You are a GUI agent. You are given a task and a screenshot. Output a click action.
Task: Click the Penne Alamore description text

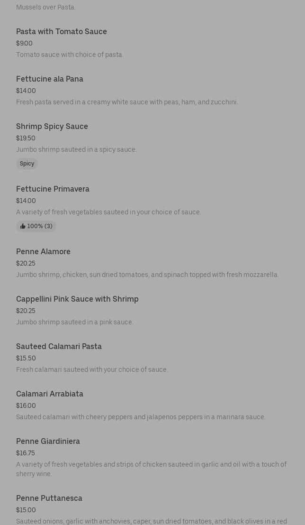click(x=147, y=275)
